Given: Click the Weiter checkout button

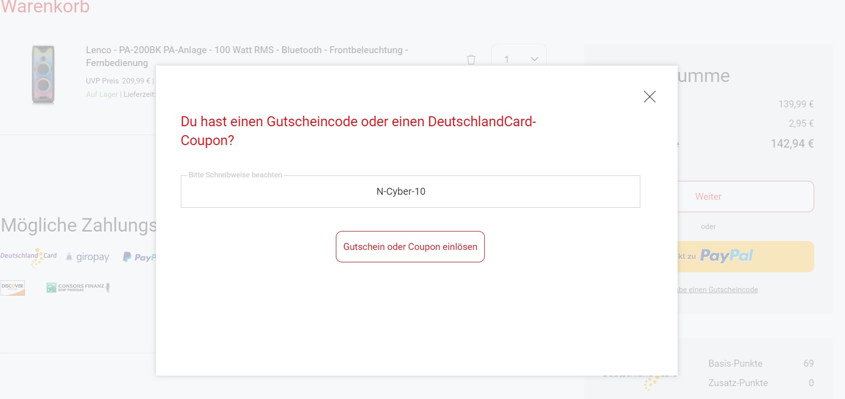Looking at the screenshot, I should pos(745,197).
